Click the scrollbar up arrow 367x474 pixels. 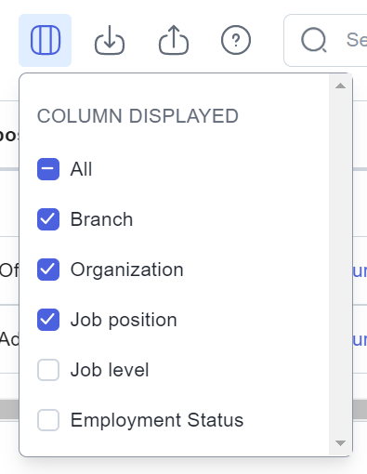tap(340, 86)
